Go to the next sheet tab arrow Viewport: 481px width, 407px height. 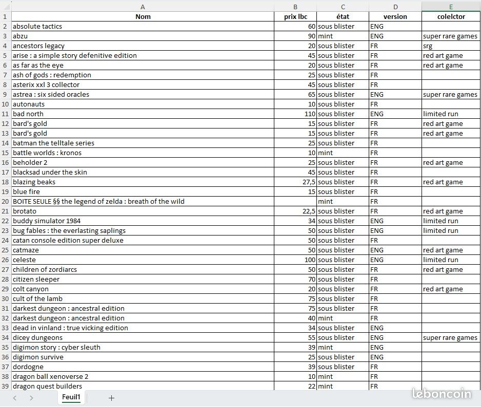pos(31,398)
